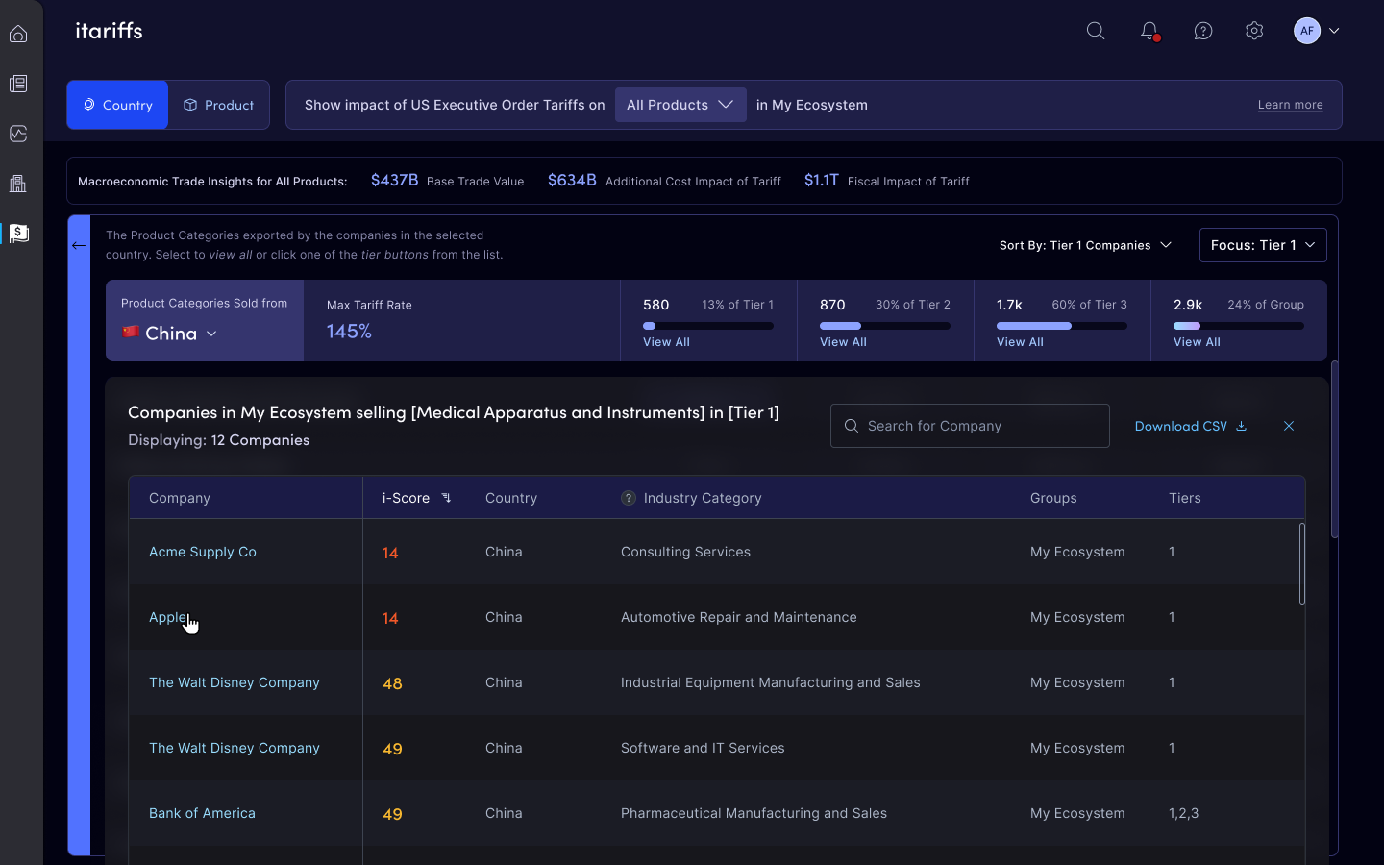Click Industry Category help question icon

pos(629,498)
